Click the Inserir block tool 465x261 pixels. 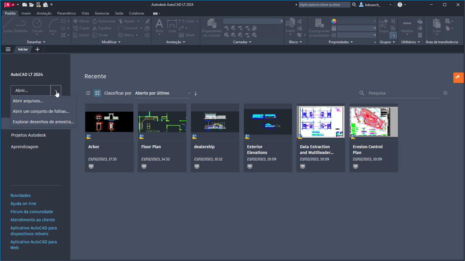[x=290, y=26]
